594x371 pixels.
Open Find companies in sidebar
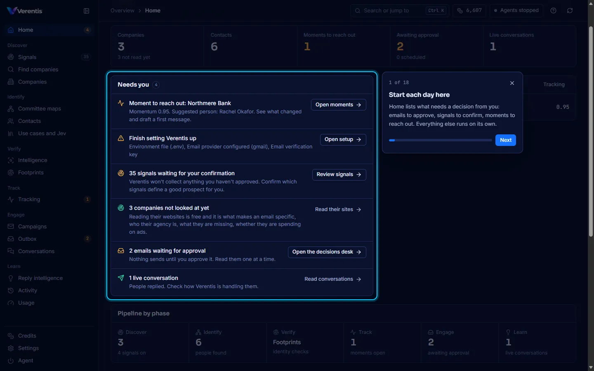coord(49,69)
